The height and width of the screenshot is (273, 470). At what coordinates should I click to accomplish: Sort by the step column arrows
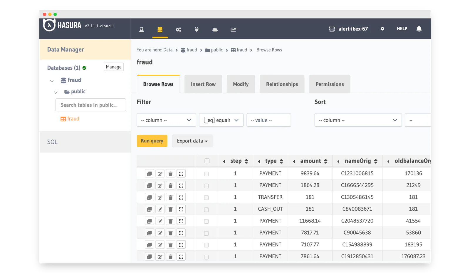246,161
